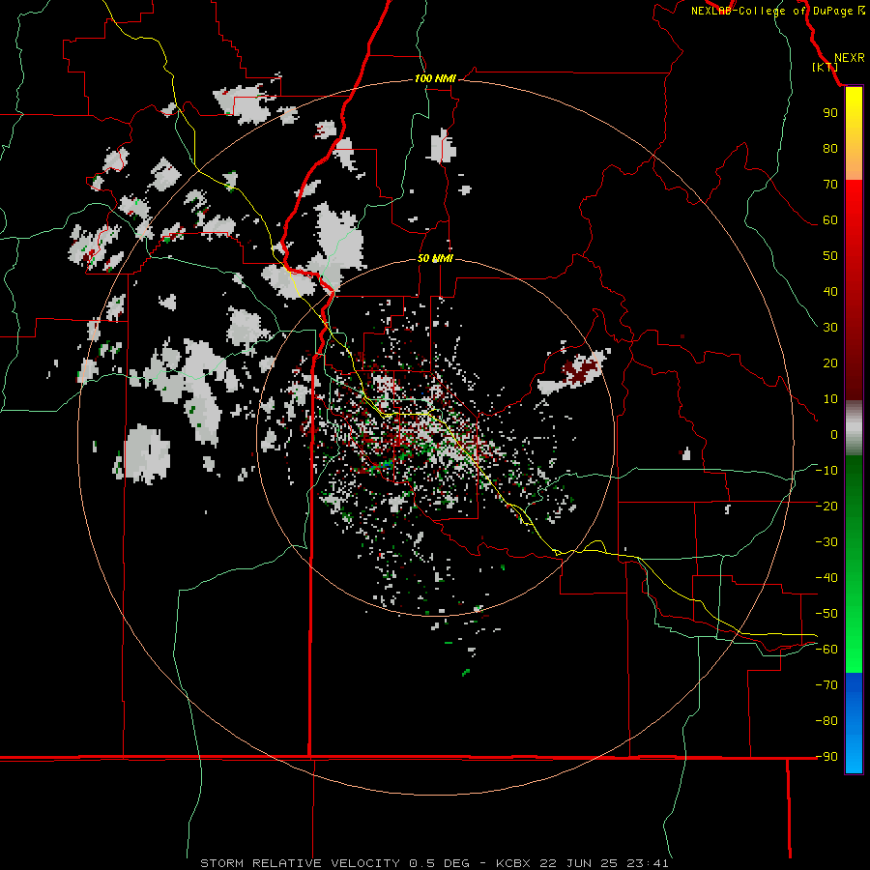Click the 90 value on the velocity scale

[x=830, y=113]
